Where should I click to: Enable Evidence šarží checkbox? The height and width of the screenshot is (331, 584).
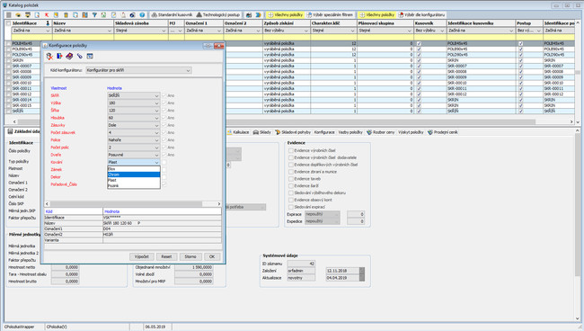(291, 185)
